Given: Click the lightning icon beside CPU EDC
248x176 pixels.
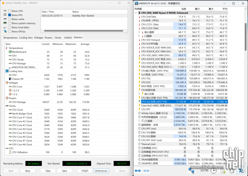Looking at the screenshot, I should tap(139, 82).
